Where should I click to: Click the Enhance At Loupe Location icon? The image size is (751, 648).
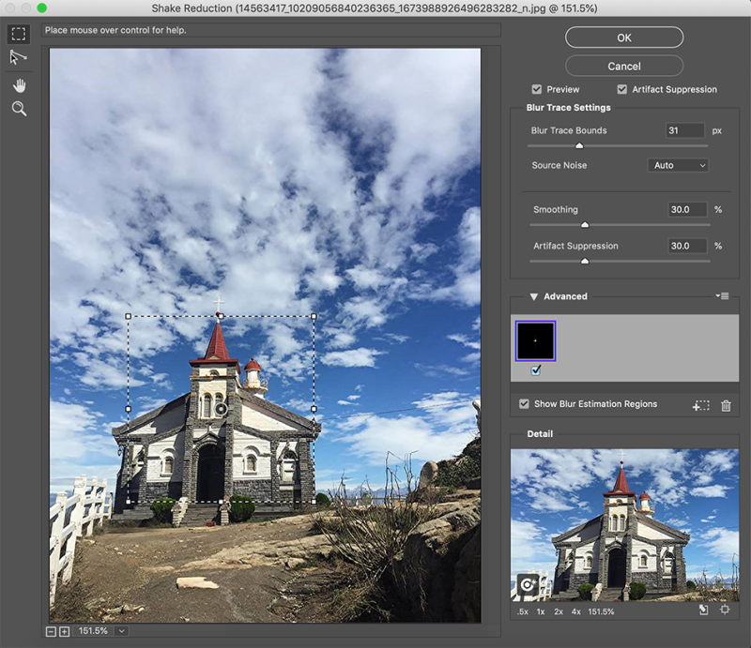click(528, 585)
